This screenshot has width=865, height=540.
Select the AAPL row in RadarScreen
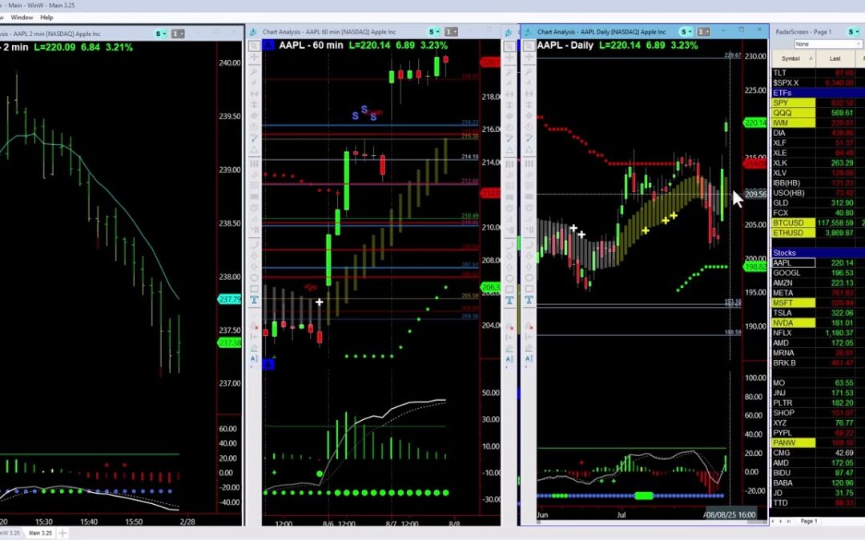coord(818,263)
